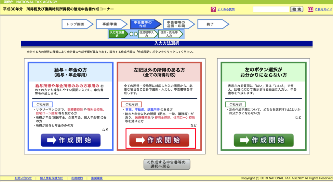The height and width of the screenshot is (182, 333).
Task: Click 作成する申告書等の選択へ戻る button
Action: 166,164
